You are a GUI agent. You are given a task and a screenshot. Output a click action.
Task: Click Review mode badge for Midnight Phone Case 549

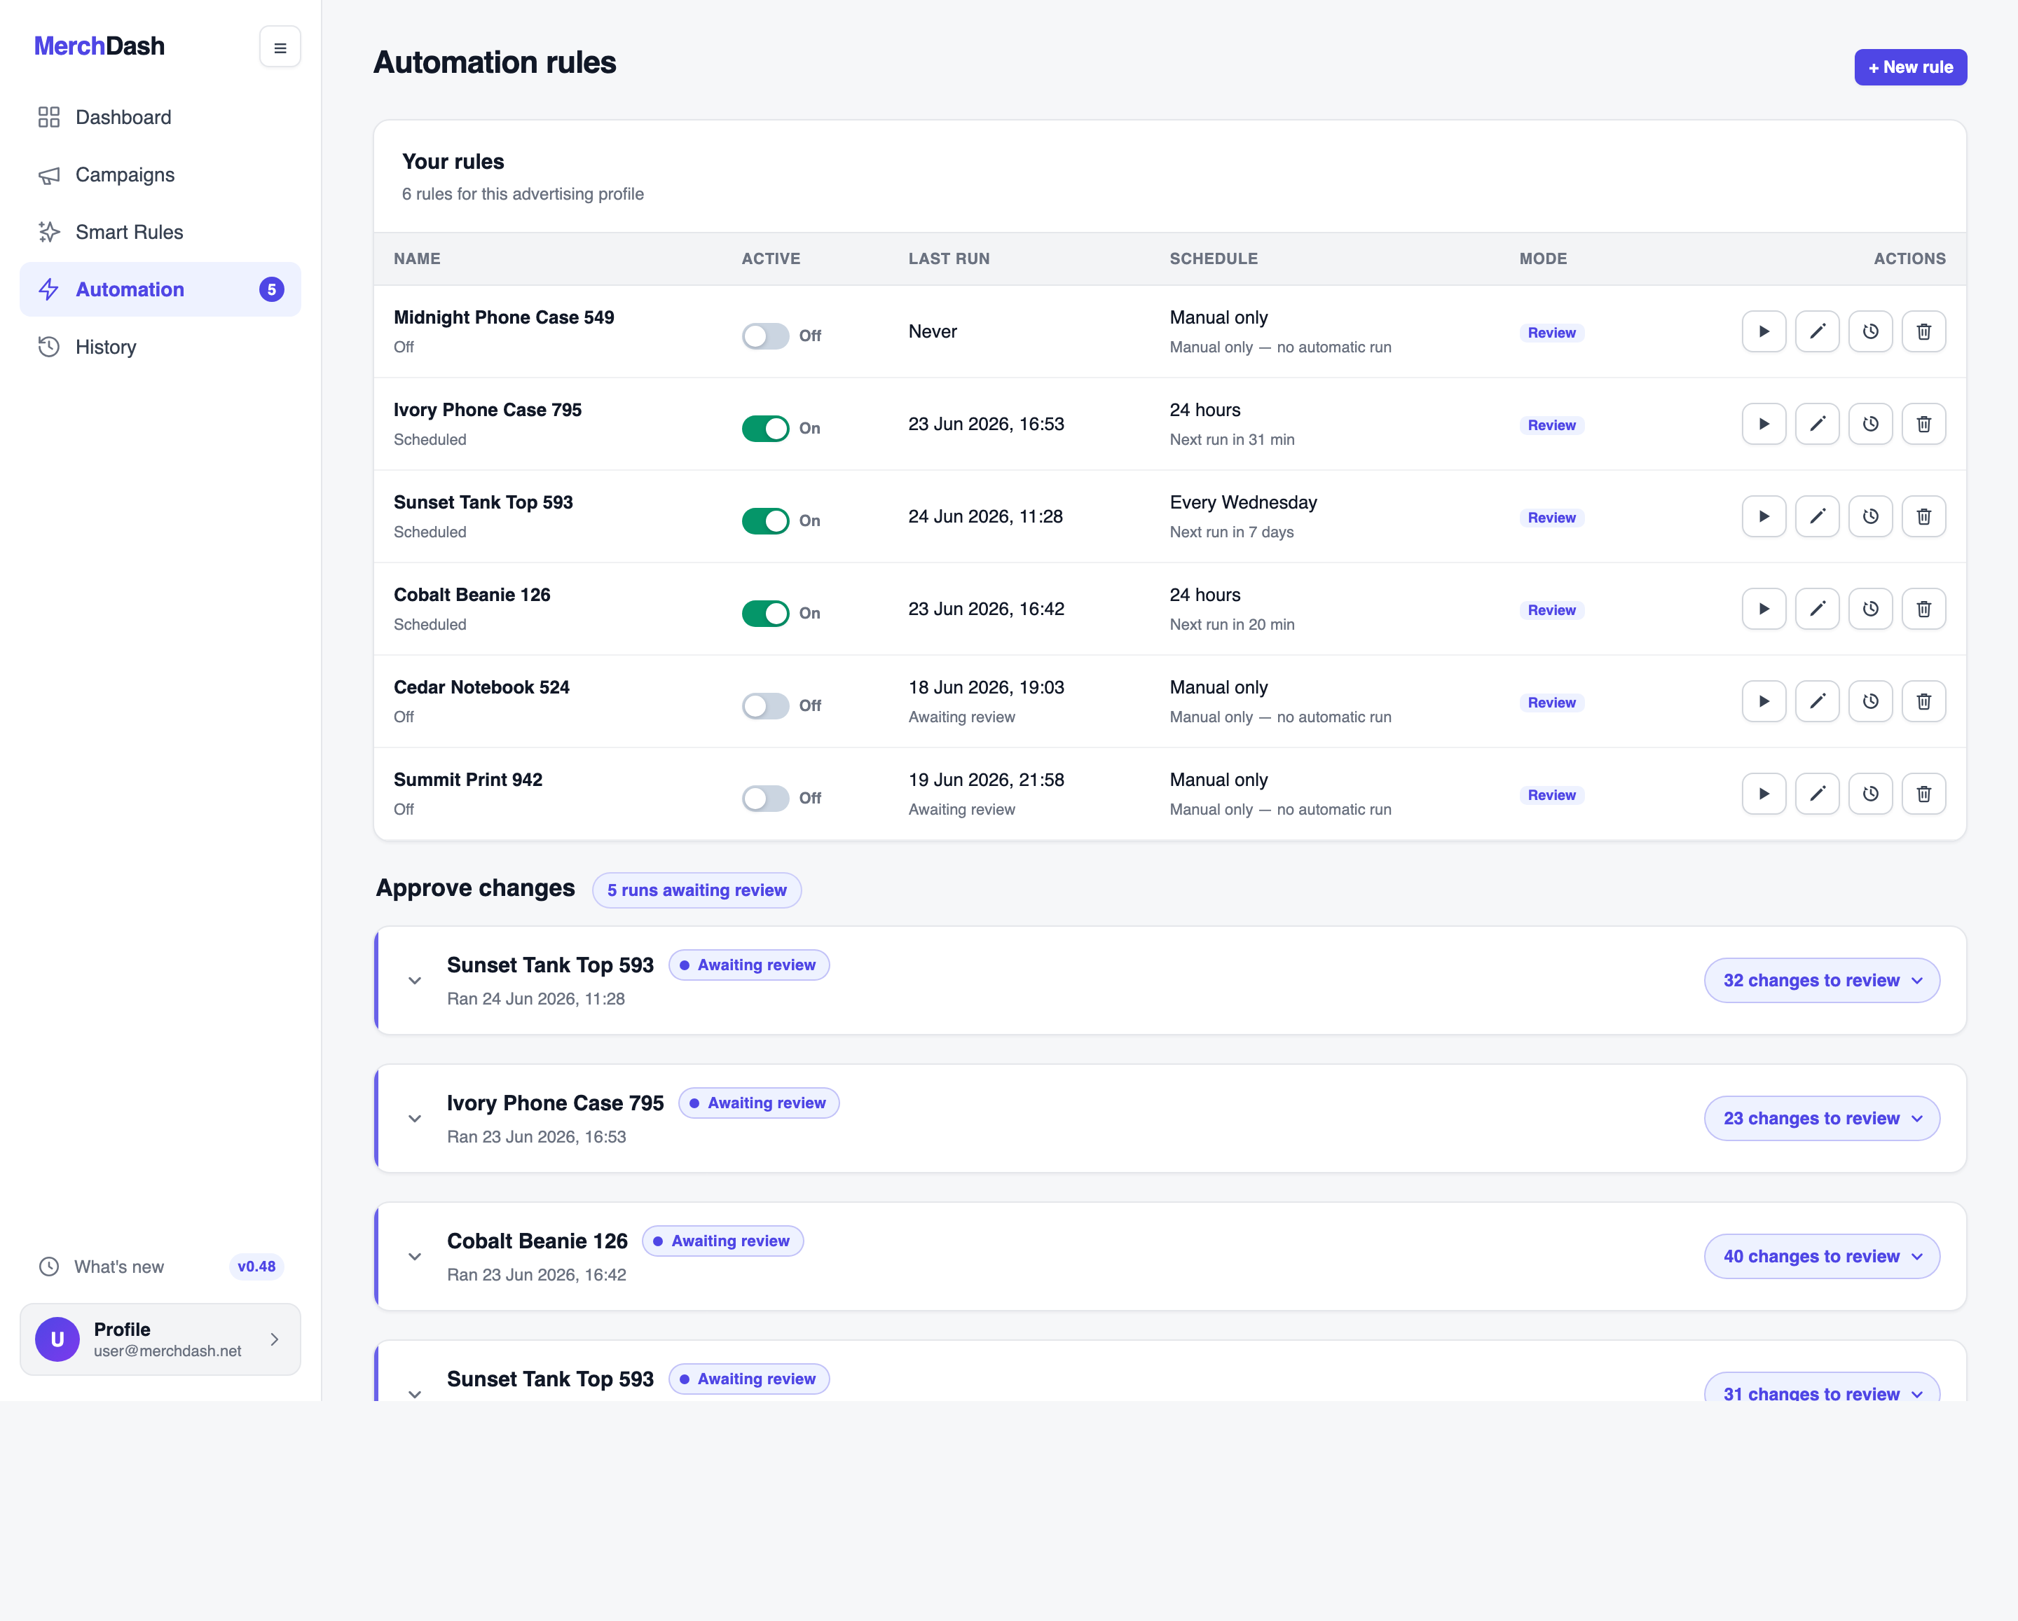tap(1551, 333)
